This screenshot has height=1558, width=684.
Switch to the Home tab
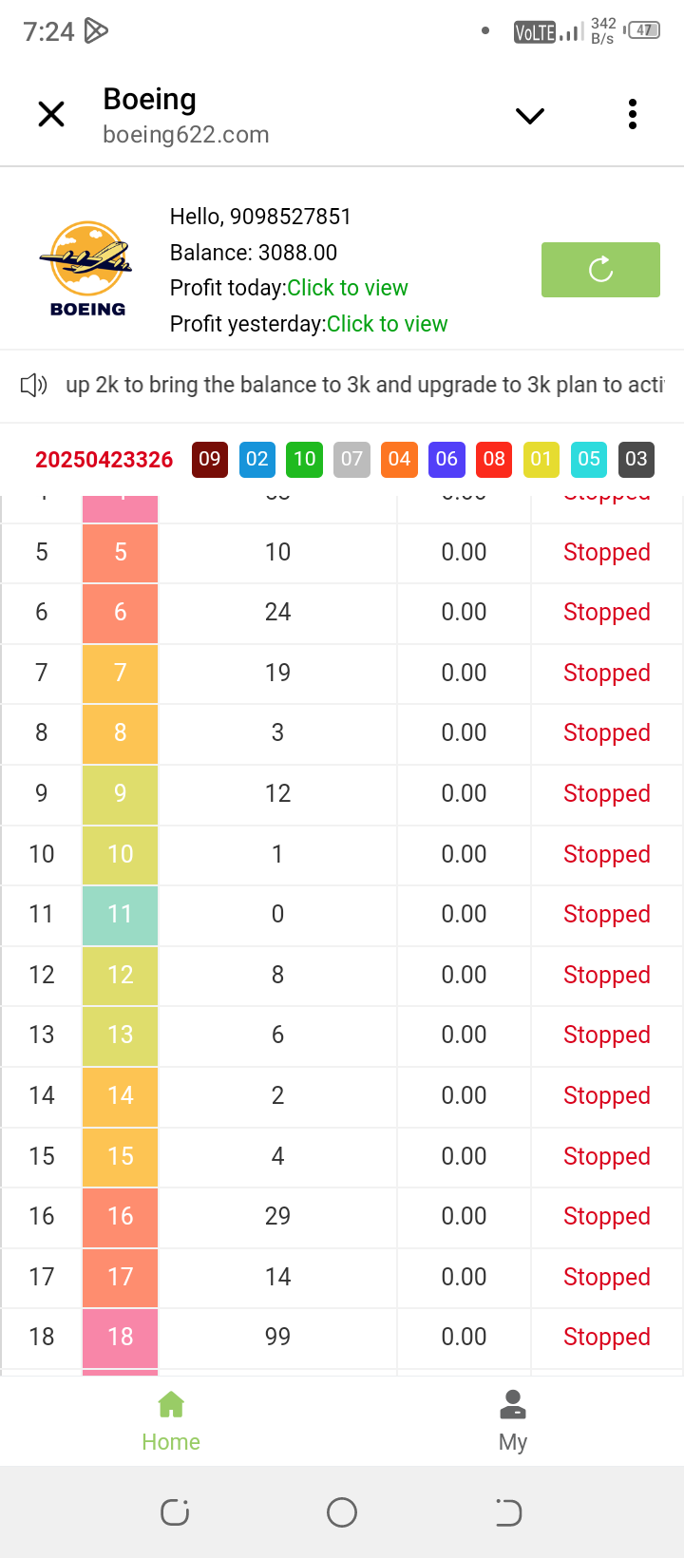click(x=171, y=1421)
